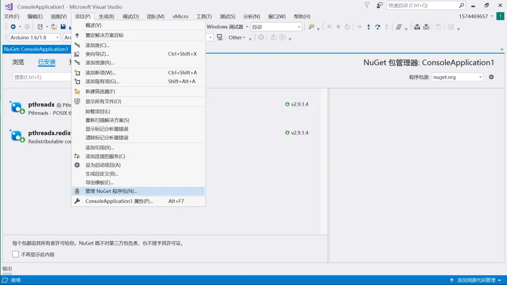Expand the Windows 调试器 dropdown arrow
The height and width of the screenshot is (285, 507).
point(247,27)
